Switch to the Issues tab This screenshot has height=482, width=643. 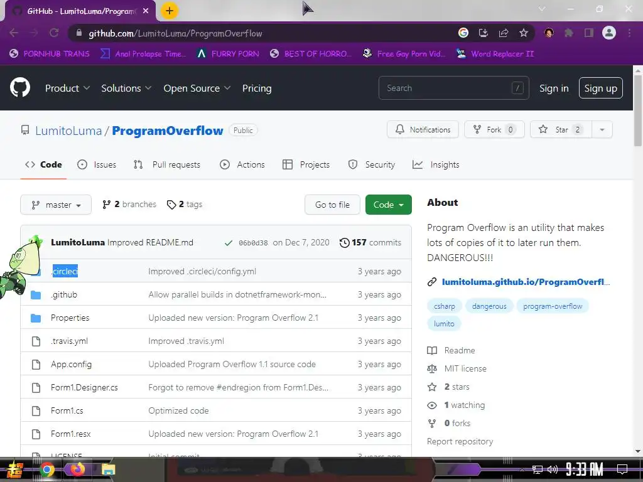tap(97, 165)
